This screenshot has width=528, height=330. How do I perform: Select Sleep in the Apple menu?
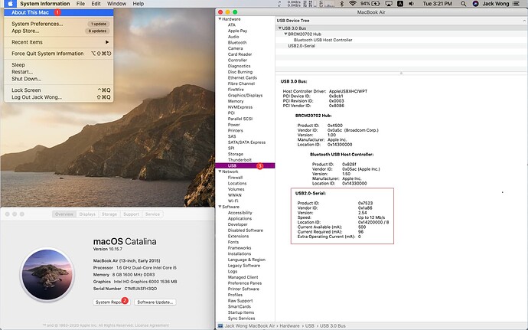point(59,65)
